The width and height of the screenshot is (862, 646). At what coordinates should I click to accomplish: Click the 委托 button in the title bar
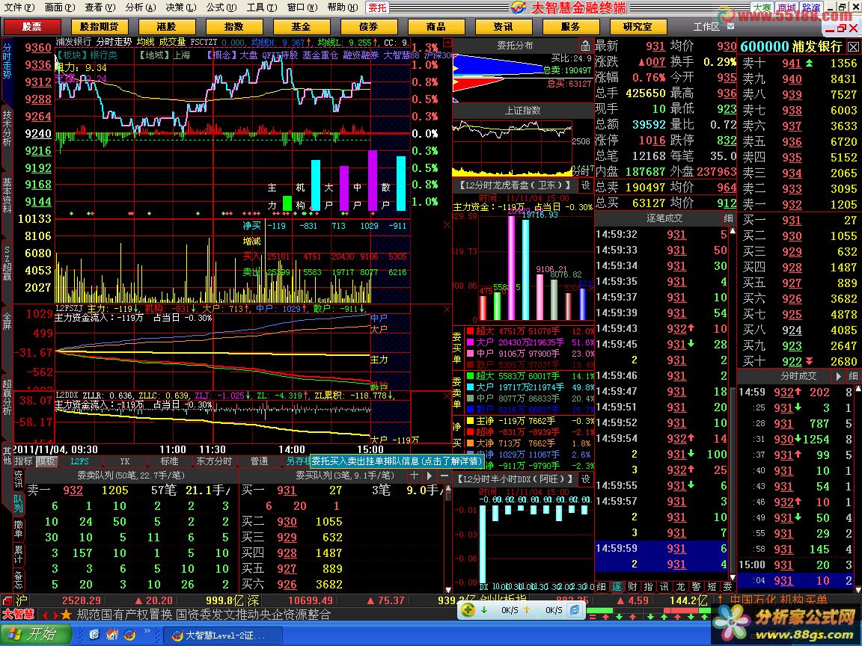tap(378, 7)
